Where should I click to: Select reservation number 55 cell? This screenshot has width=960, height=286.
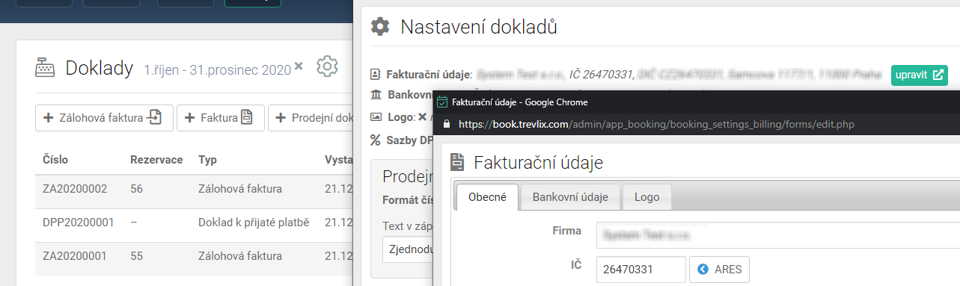[x=136, y=256]
